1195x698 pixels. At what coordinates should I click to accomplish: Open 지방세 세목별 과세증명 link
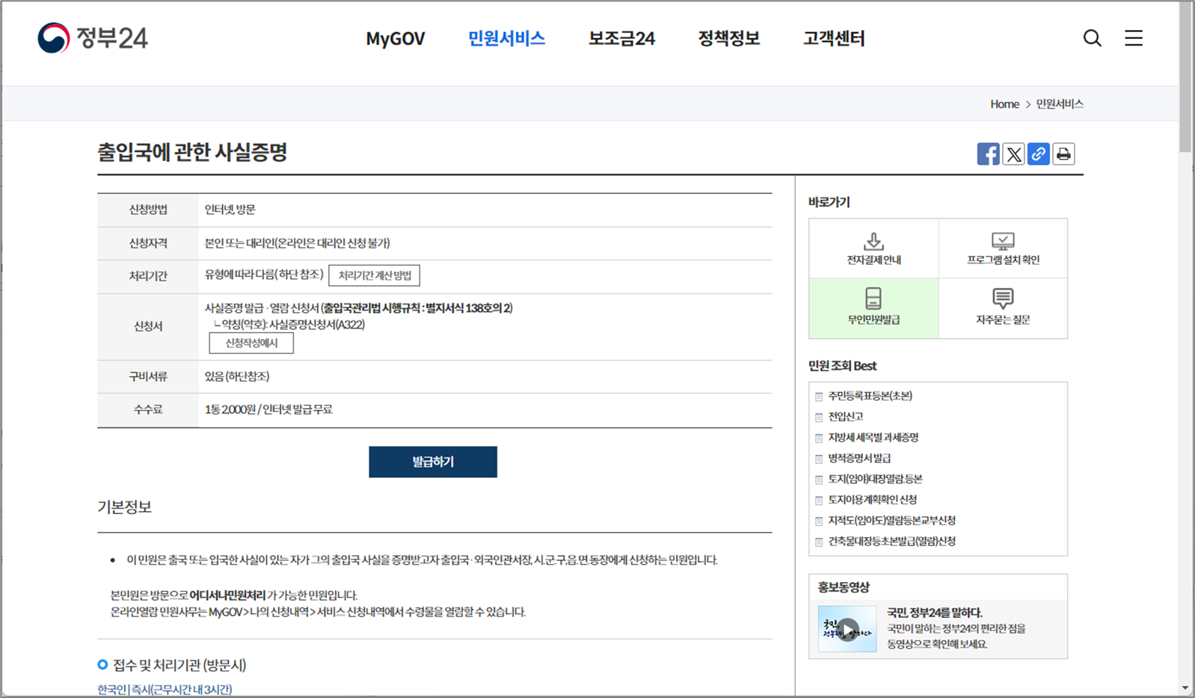tap(873, 438)
